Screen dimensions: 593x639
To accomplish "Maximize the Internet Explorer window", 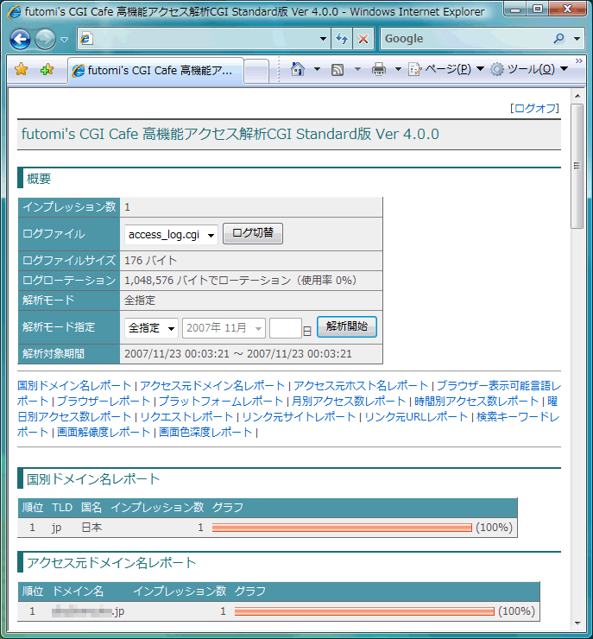I will tap(538, 9).
